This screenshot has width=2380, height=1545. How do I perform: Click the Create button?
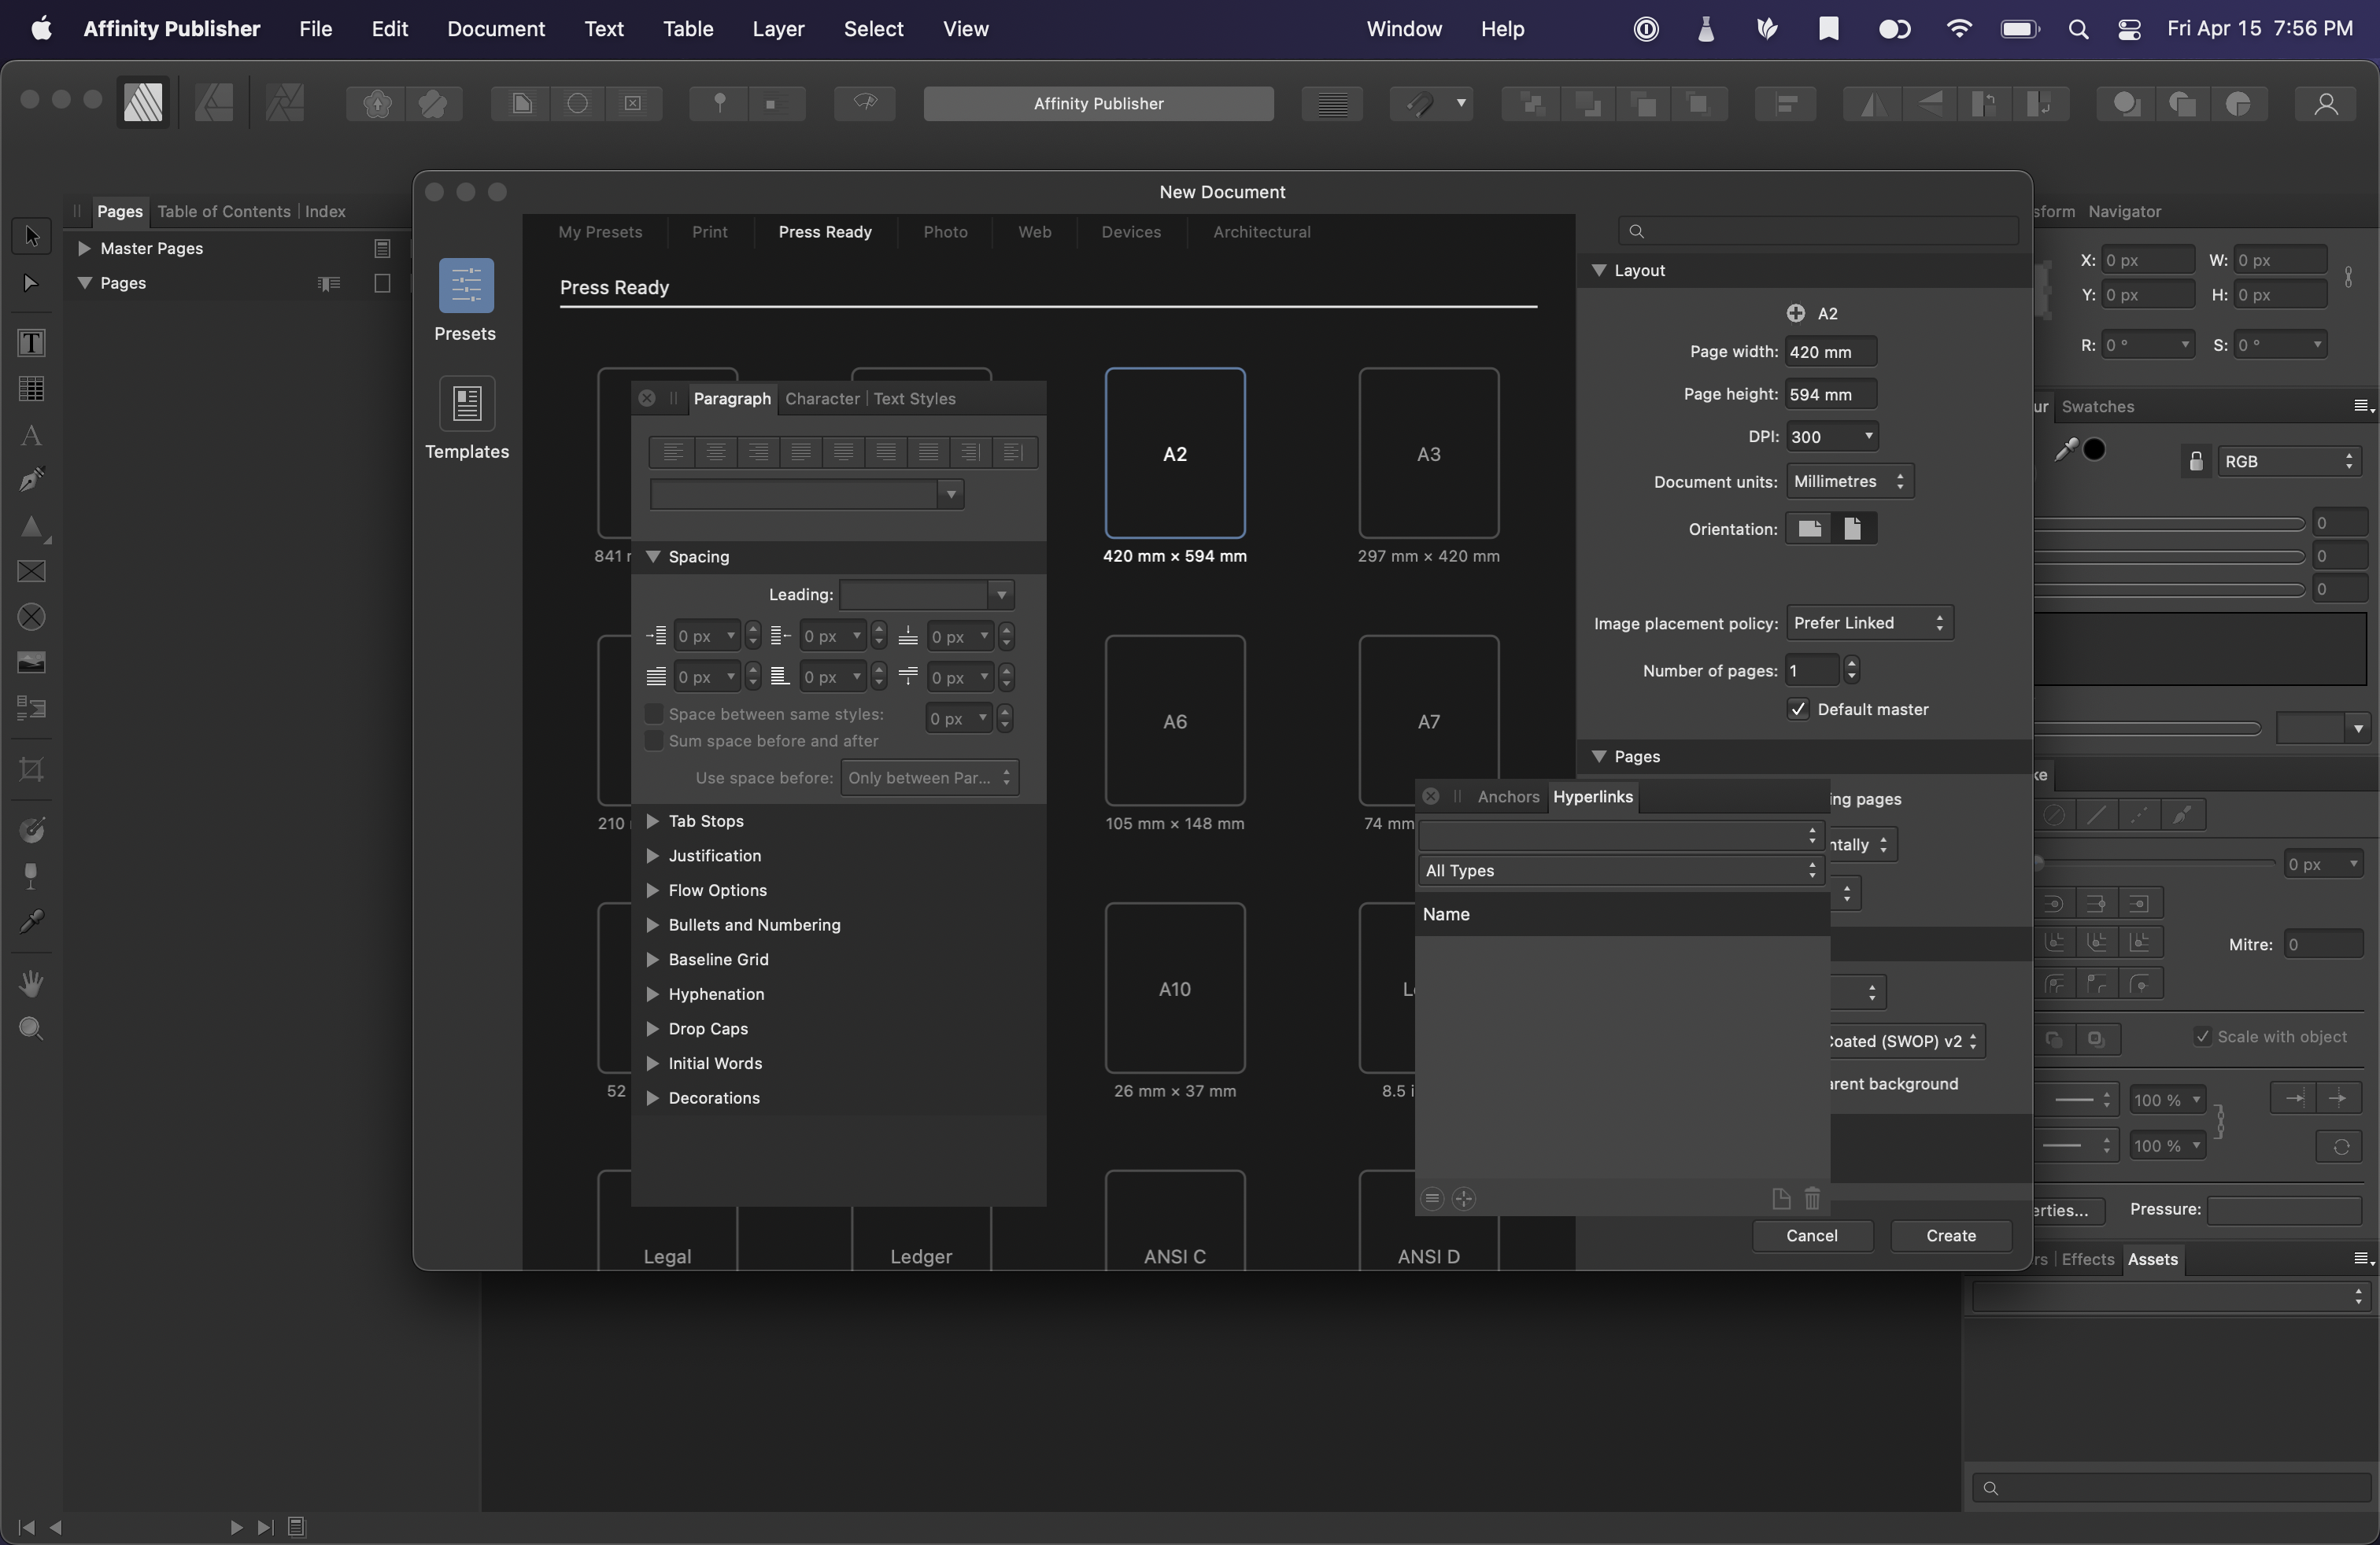point(1950,1236)
